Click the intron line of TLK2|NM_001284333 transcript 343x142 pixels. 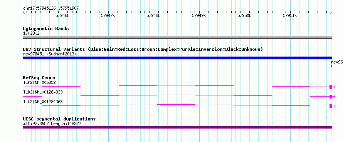click(176, 95)
